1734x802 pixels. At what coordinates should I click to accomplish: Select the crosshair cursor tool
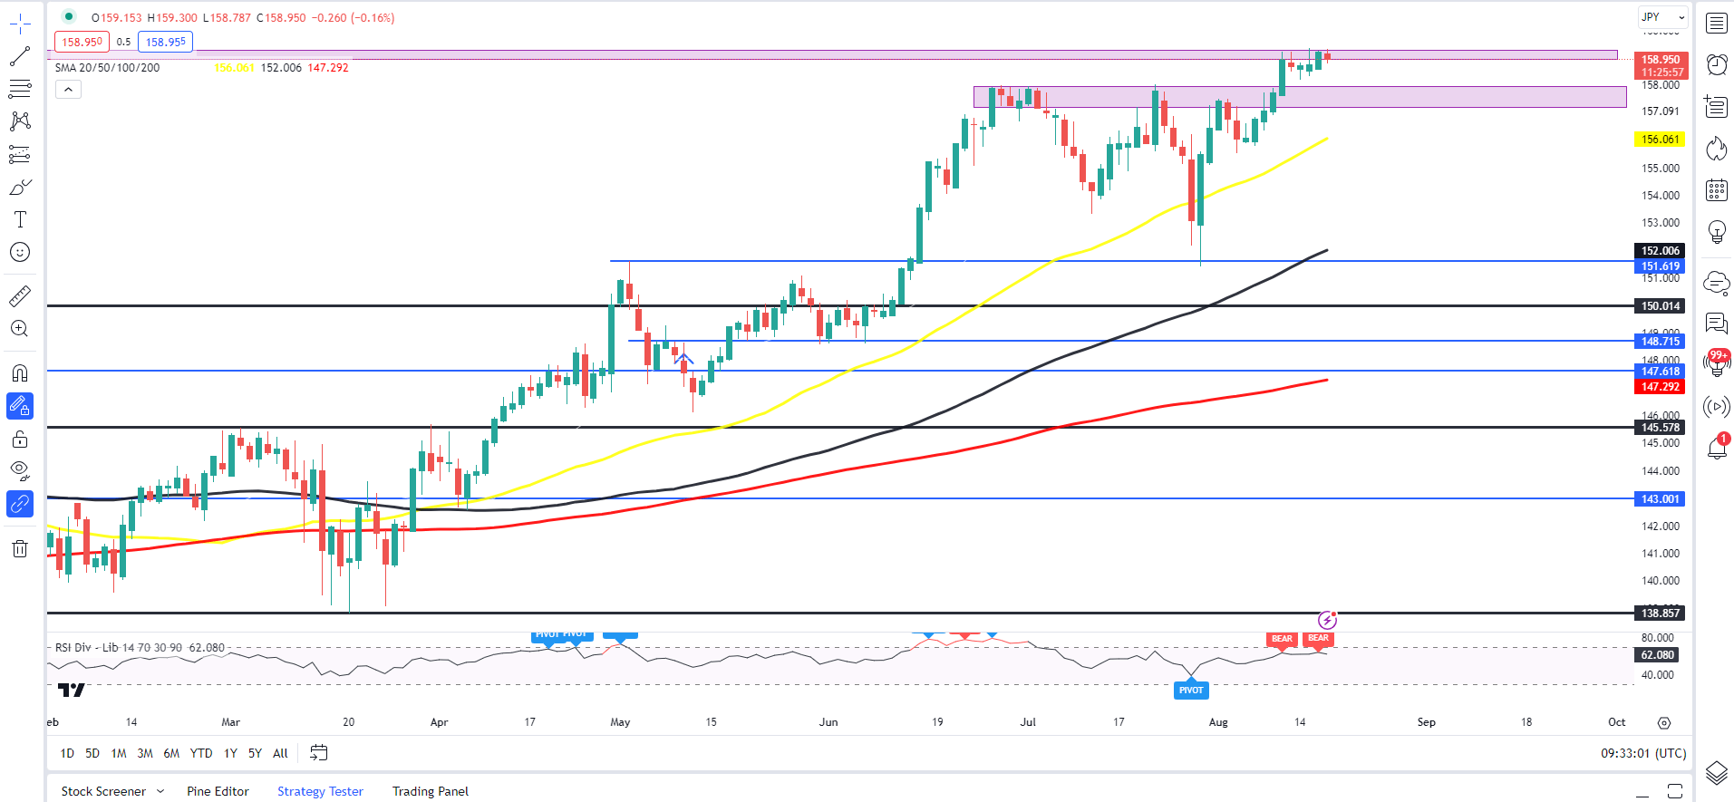click(20, 24)
